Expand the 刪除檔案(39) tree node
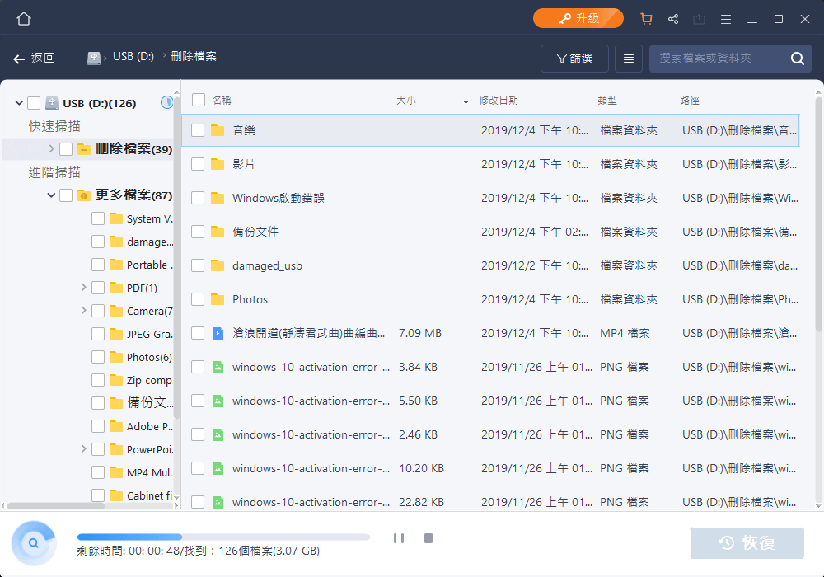 (x=51, y=149)
